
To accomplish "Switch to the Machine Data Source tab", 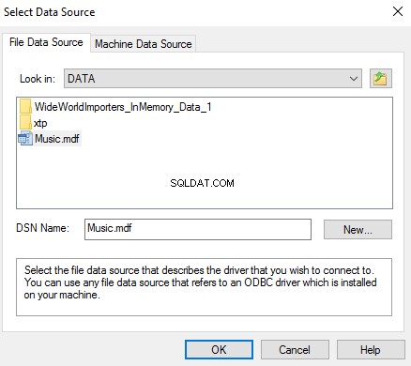I will point(144,44).
